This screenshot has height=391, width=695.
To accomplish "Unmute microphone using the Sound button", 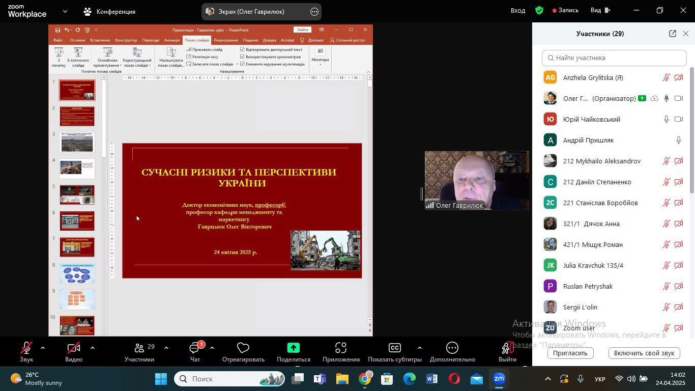I will click(x=26, y=348).
